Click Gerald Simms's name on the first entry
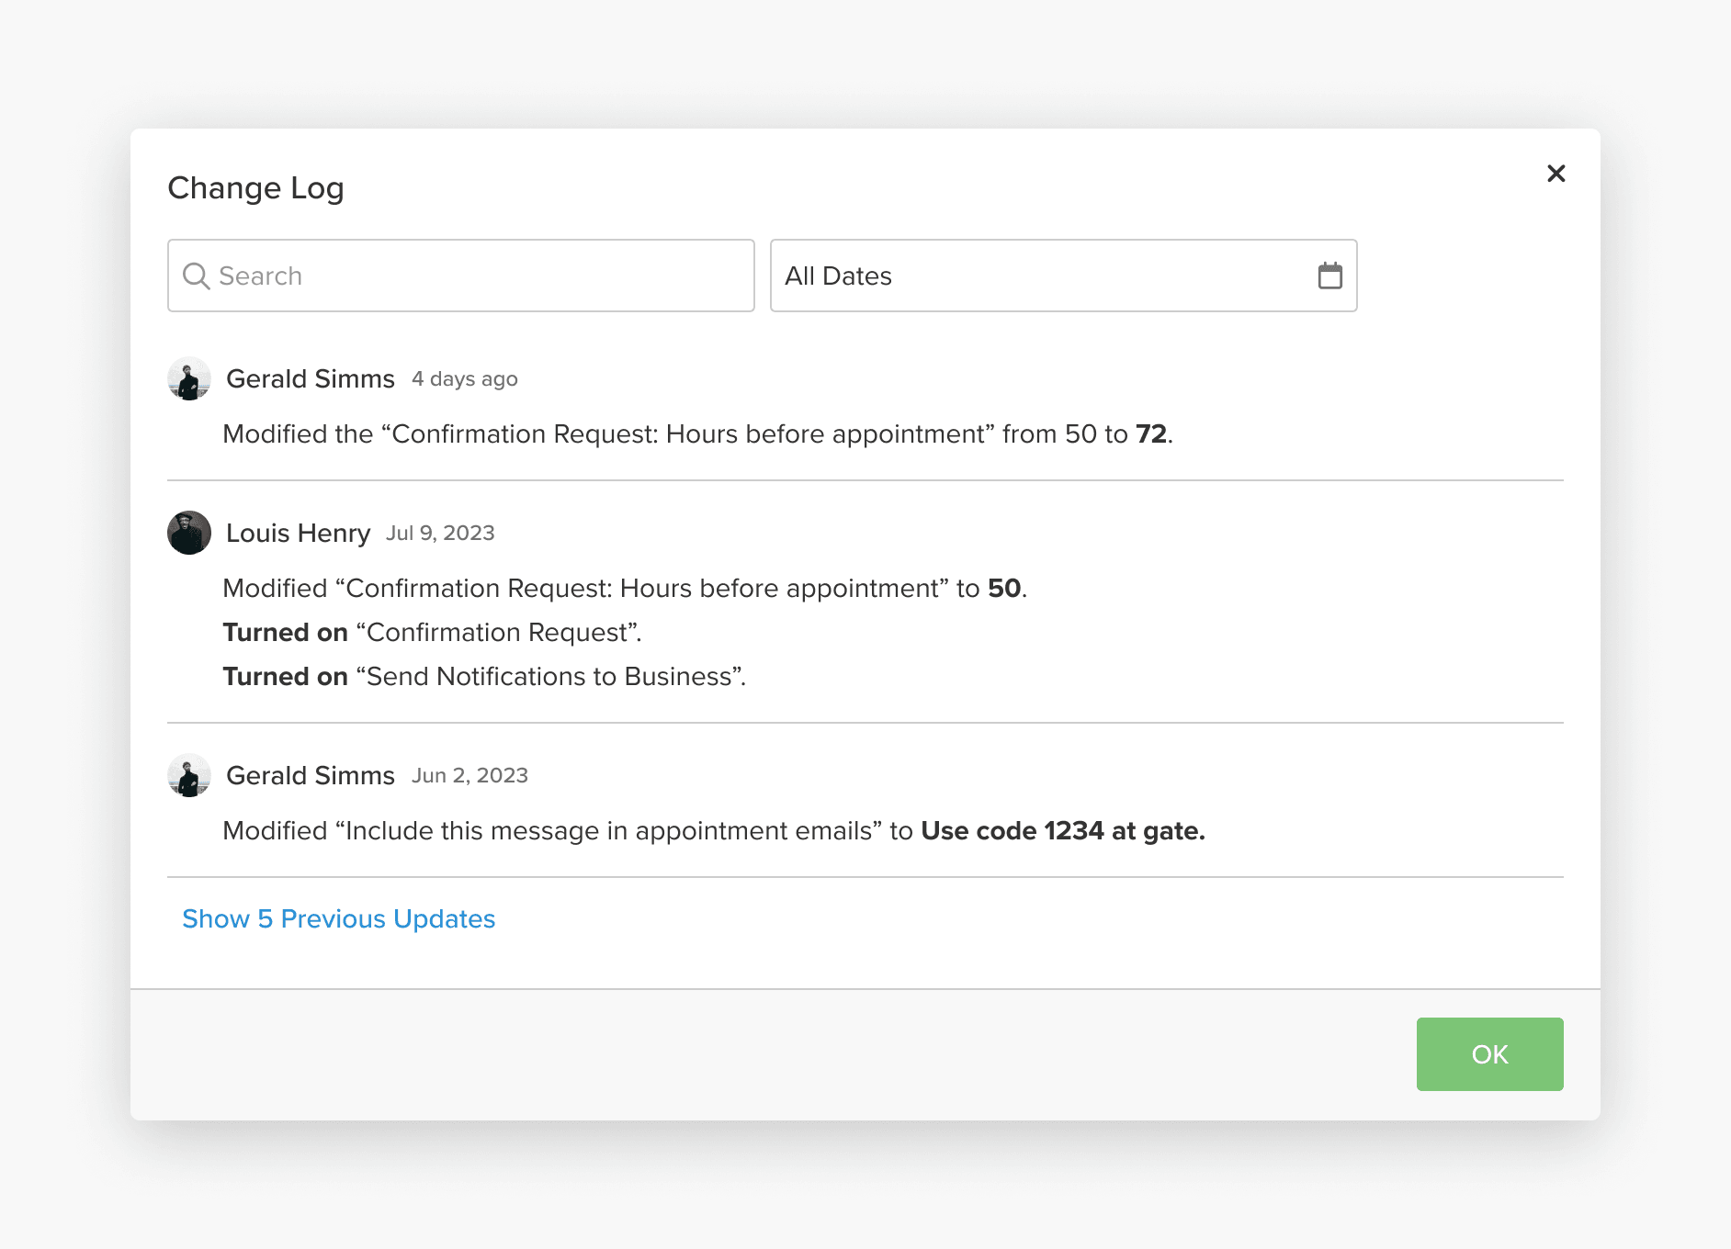 click(x=311, y=378)
